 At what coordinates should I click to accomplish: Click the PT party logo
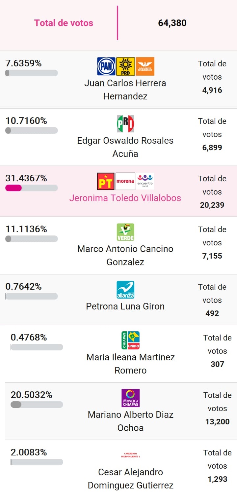tap(106, 181)
